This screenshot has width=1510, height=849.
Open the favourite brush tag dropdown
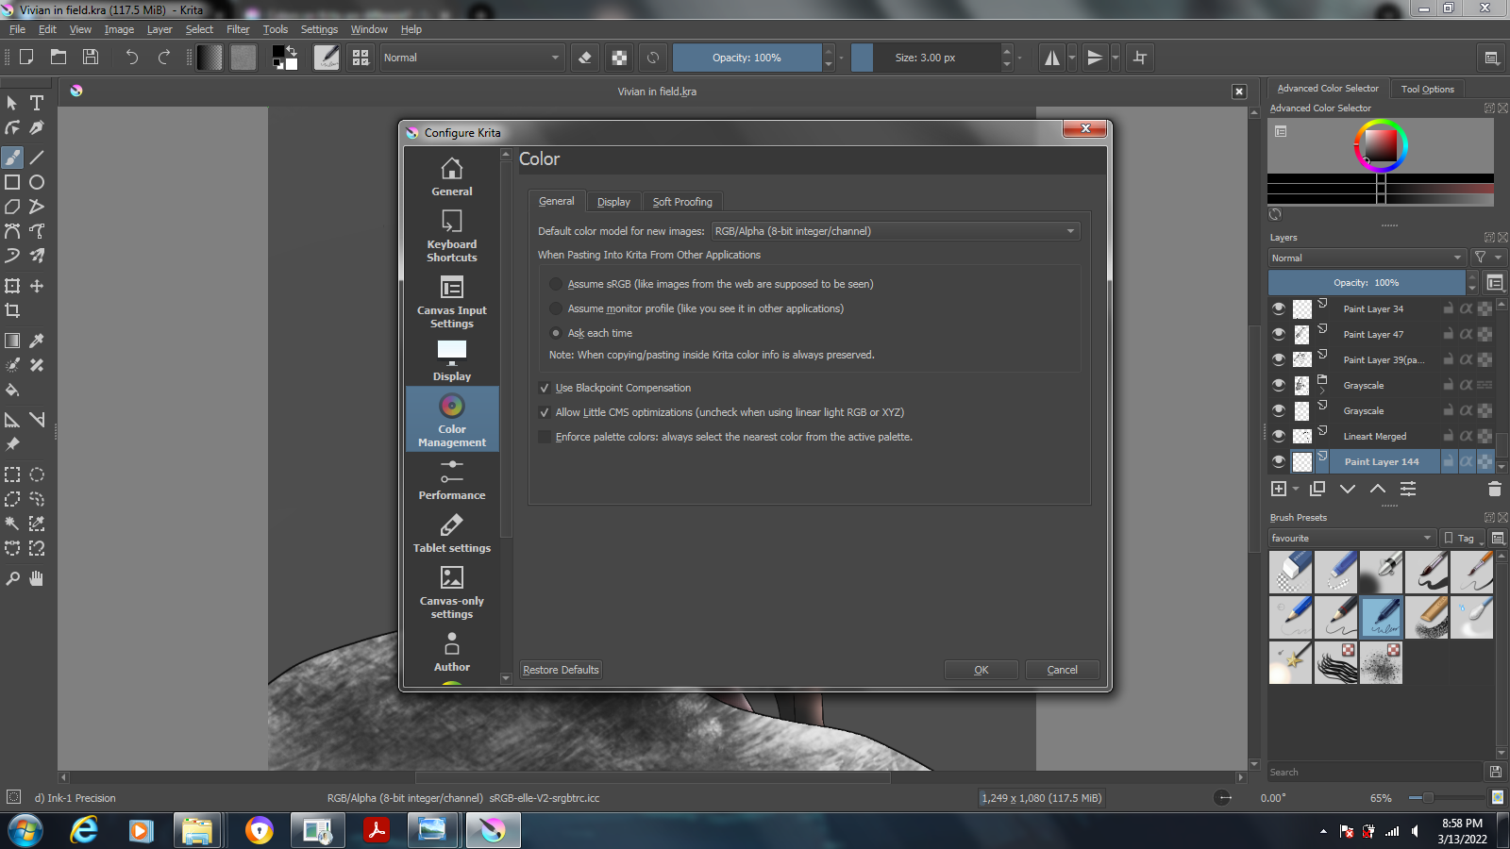click(x=1351, y=538)
